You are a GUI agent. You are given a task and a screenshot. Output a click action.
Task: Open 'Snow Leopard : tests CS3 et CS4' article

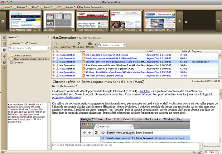click(x=107, y=55)
